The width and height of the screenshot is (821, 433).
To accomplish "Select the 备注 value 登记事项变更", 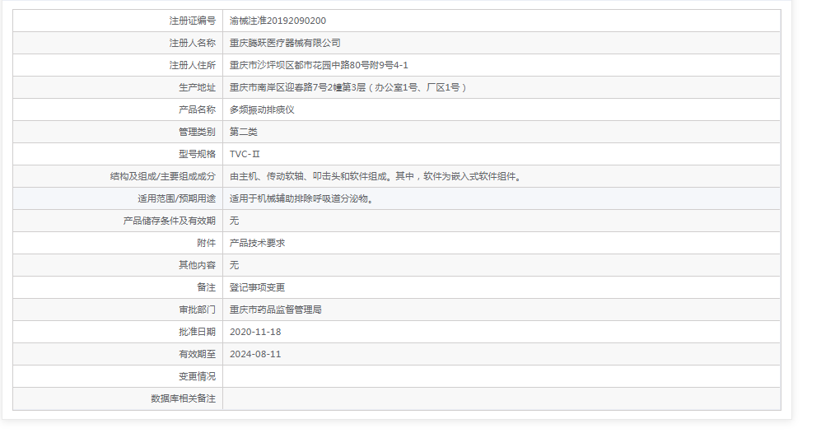I will coord(257,287).
